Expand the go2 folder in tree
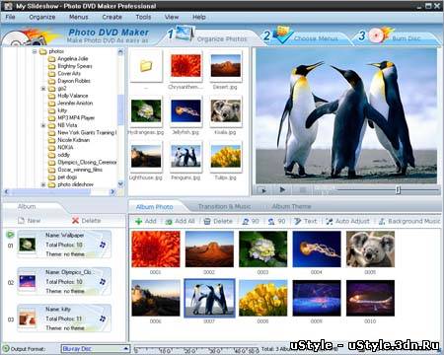The image size is (444, 355). coord(43,89)
